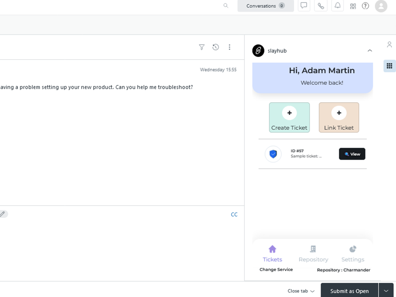Select the Tickets tab

pyautogui.click(x=273, y=254)
